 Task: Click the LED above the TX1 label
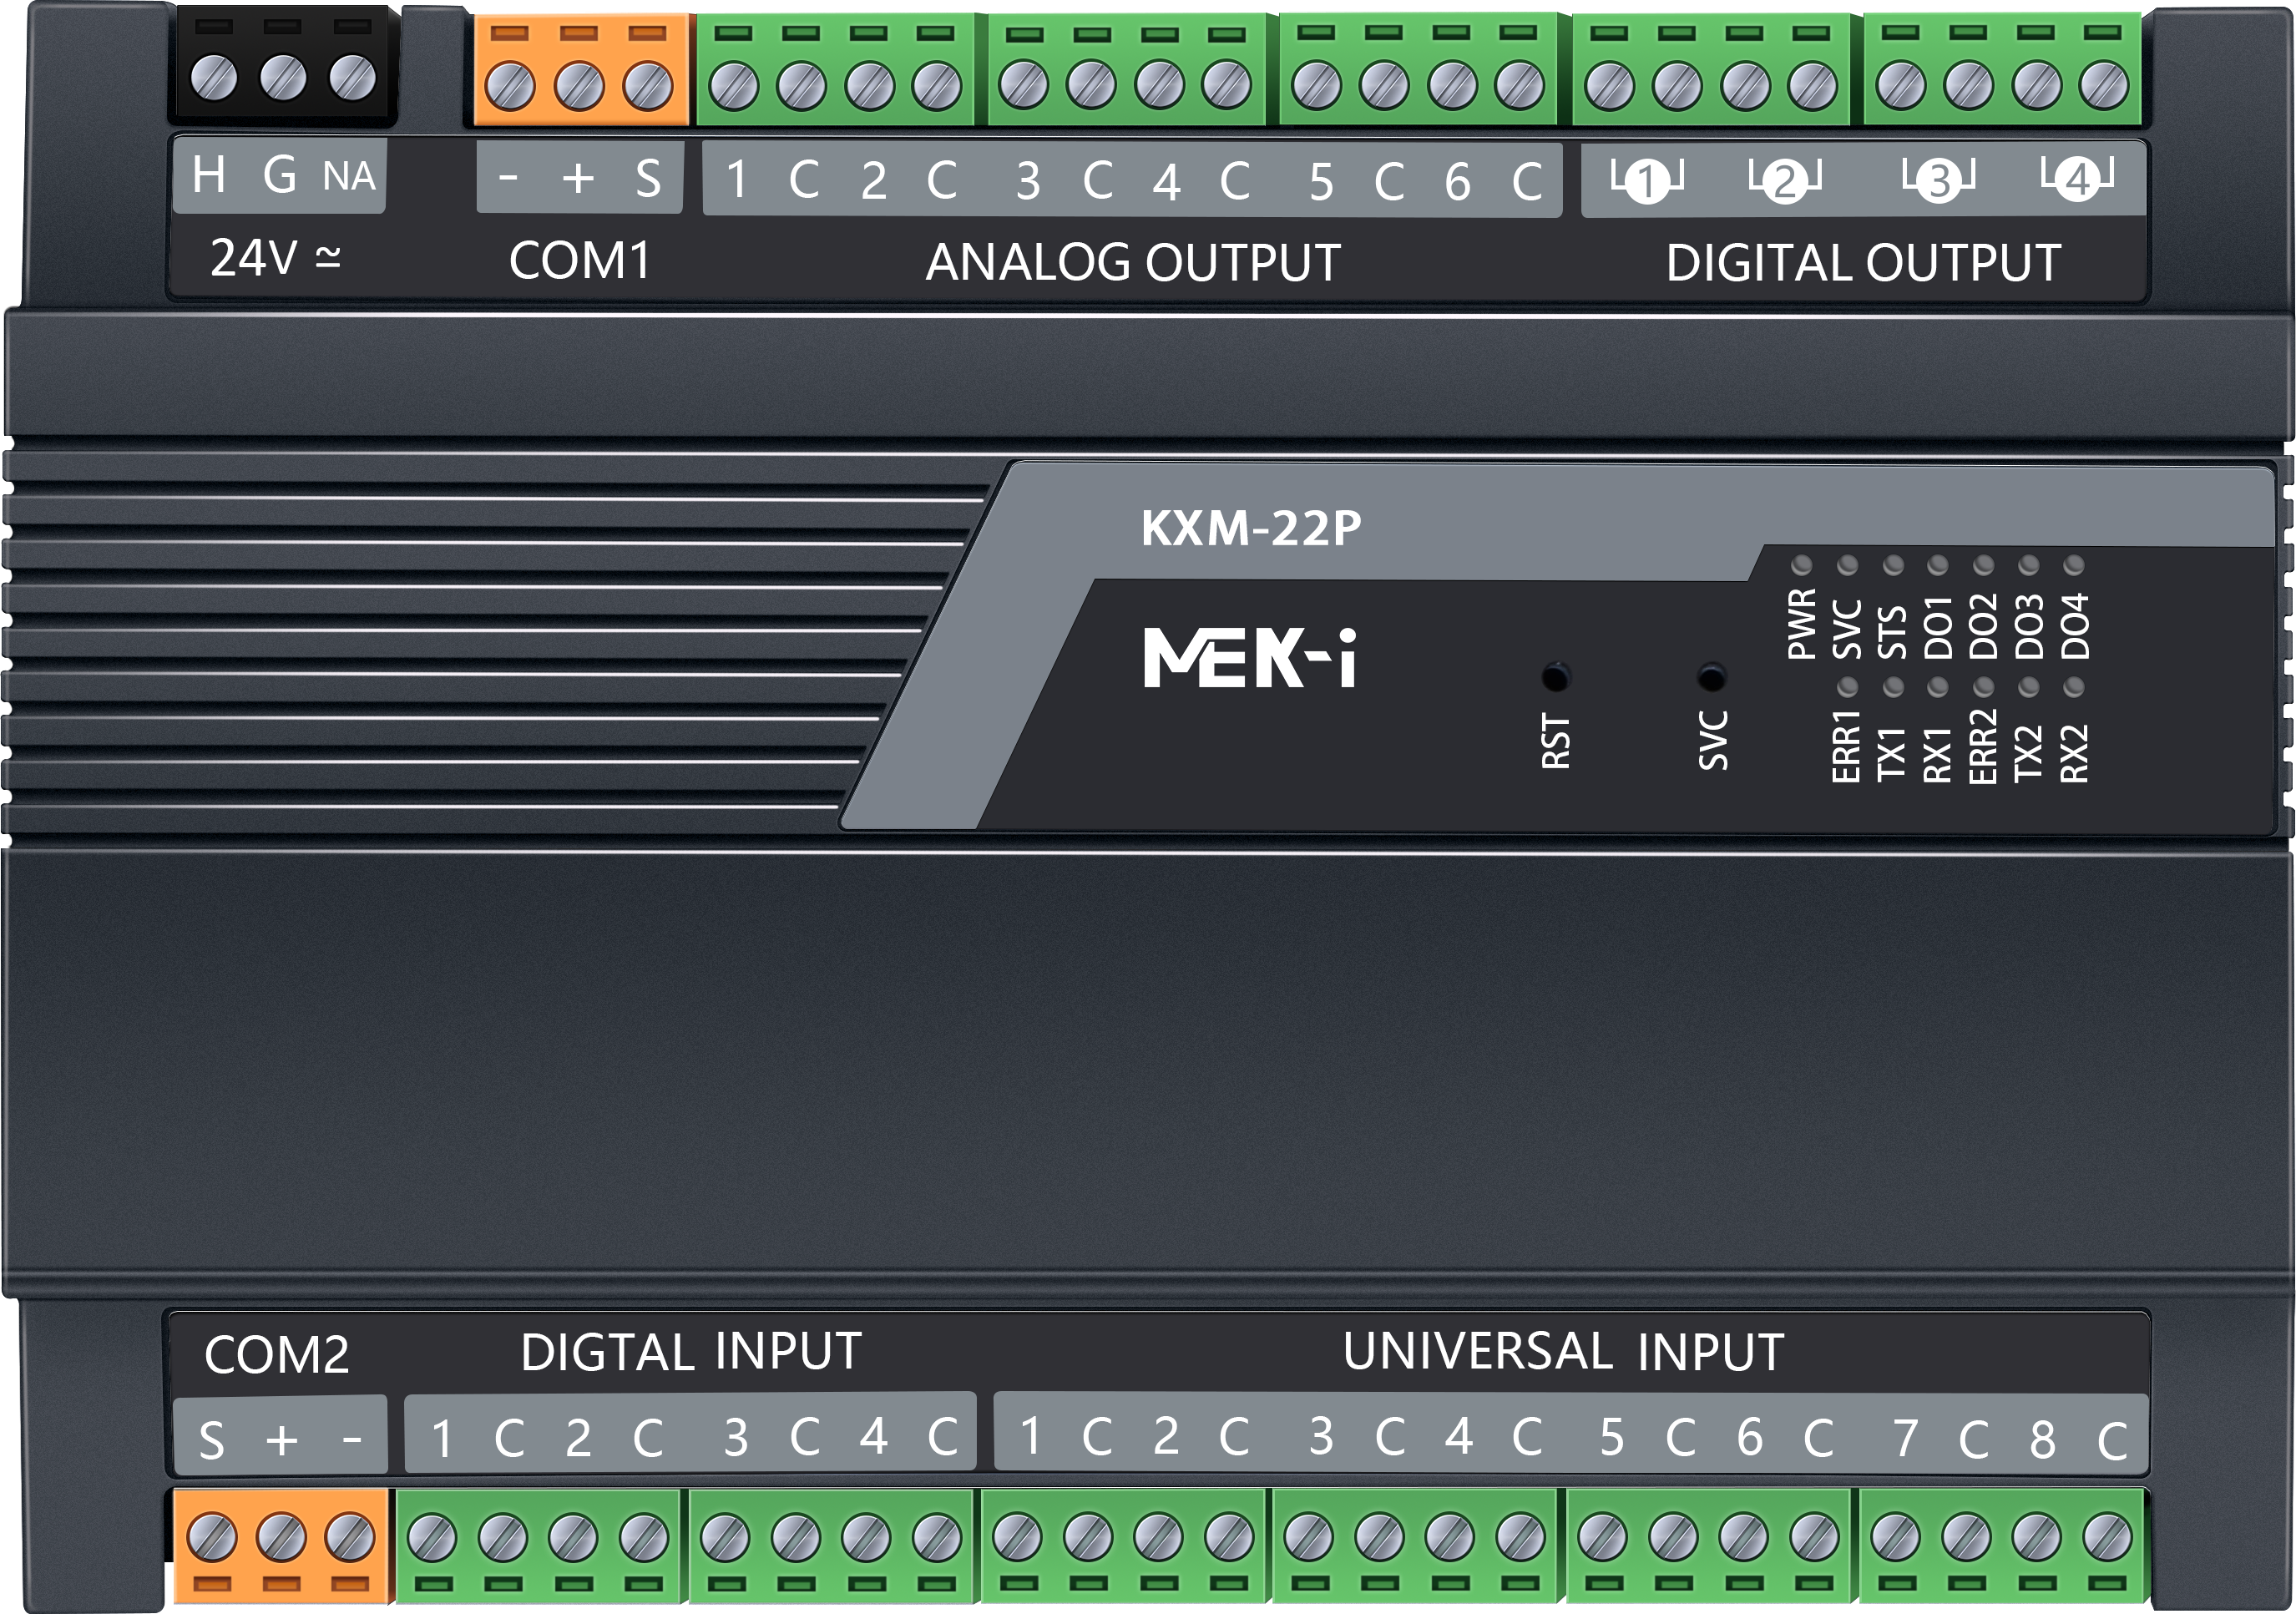[x=1893, y=688]
